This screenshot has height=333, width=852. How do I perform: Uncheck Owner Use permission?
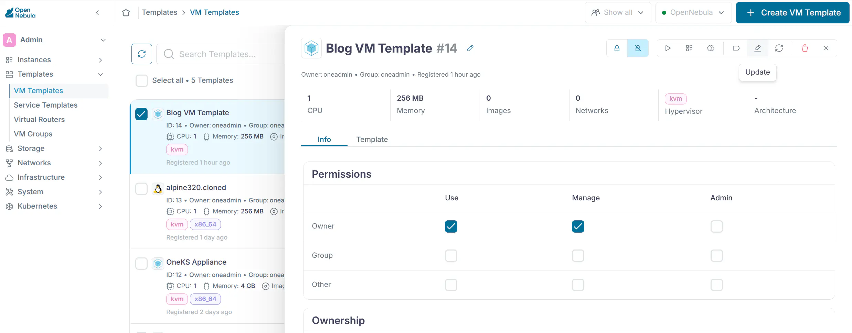(451, 226)
